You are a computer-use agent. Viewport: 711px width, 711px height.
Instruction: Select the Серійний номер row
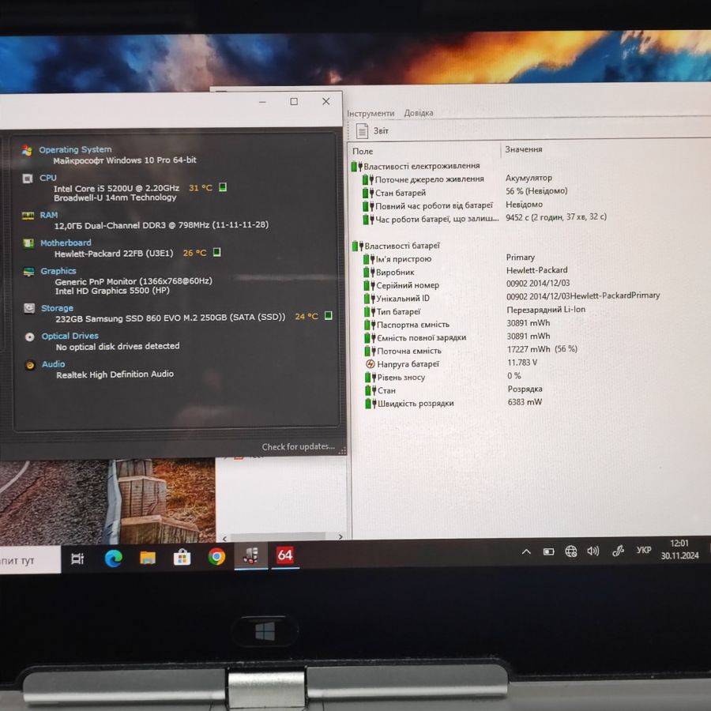(402, 286)
